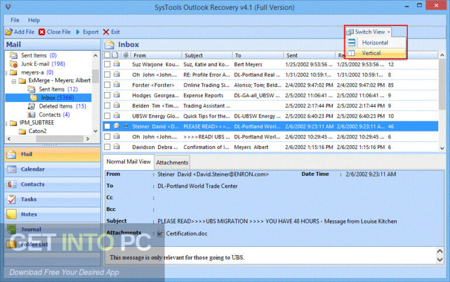Click folder tree scroll left arrow
The image size is (450, 282).
pyautogui.click(x=9, y=139)
